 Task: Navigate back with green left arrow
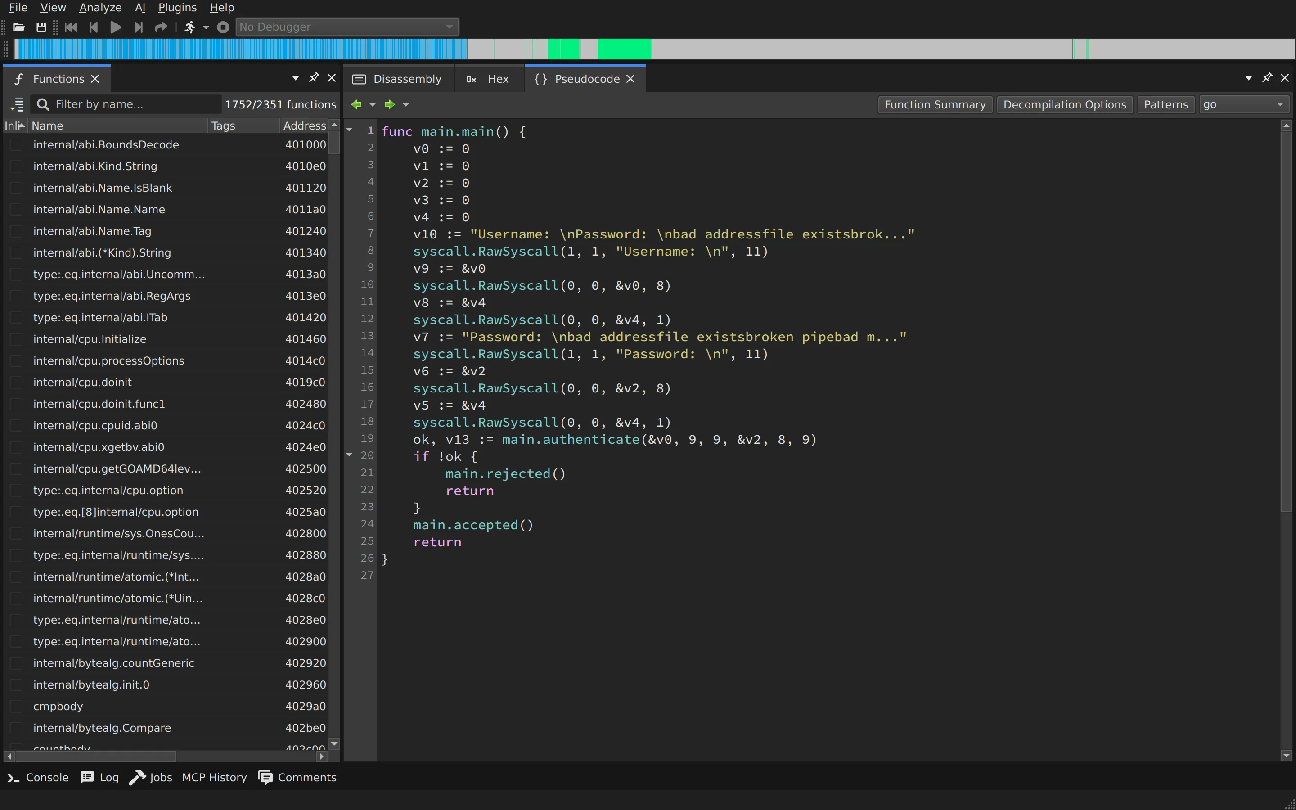click(356, 104)
